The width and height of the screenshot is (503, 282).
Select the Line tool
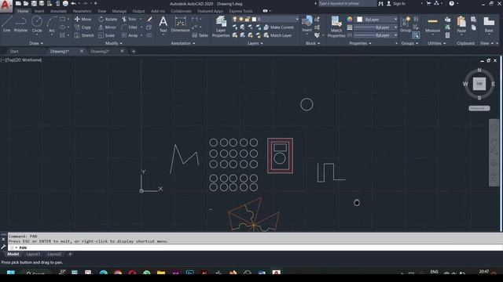pyautogui.click(x=7, y=24)
